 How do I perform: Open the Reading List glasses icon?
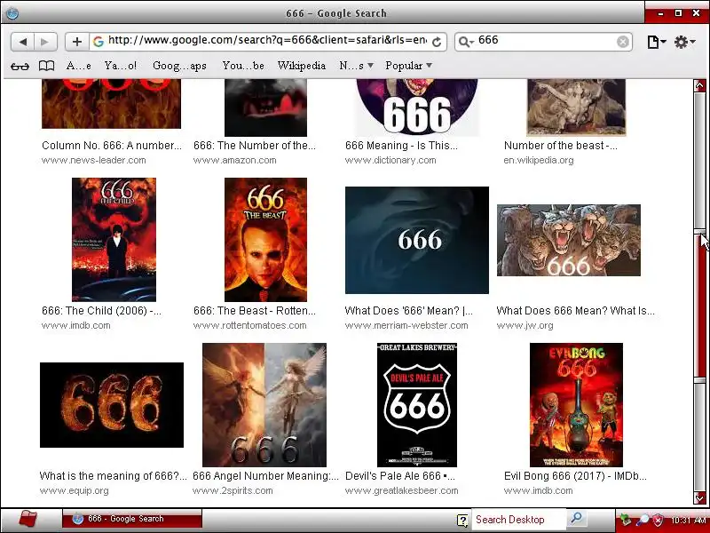(x=20, y=66)
